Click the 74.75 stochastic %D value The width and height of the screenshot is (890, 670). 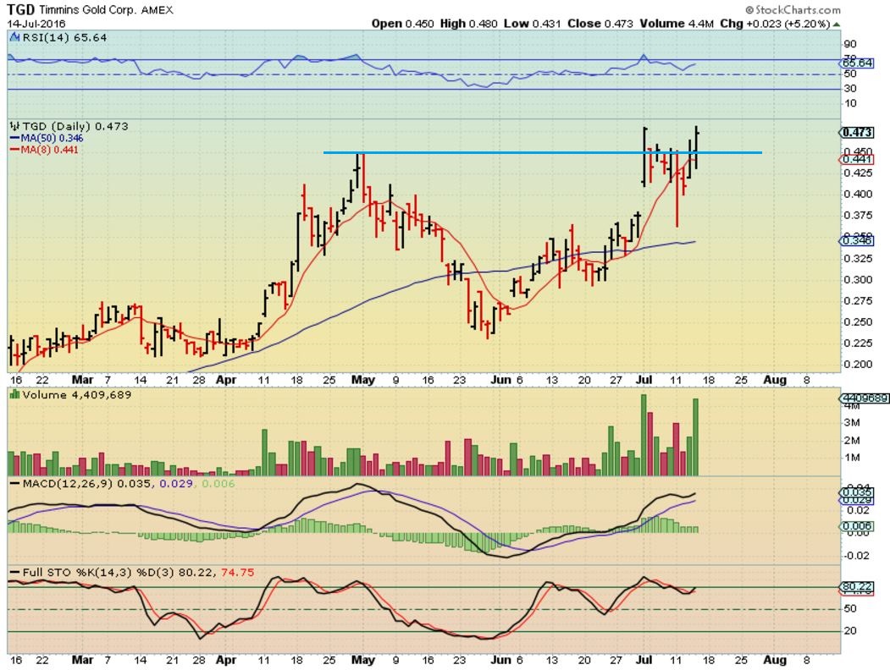click(x=237, y=573)
